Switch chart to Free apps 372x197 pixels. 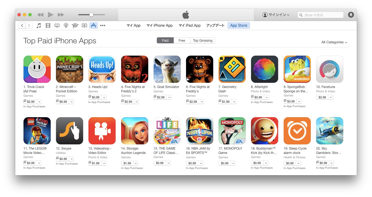coord(182,40)
